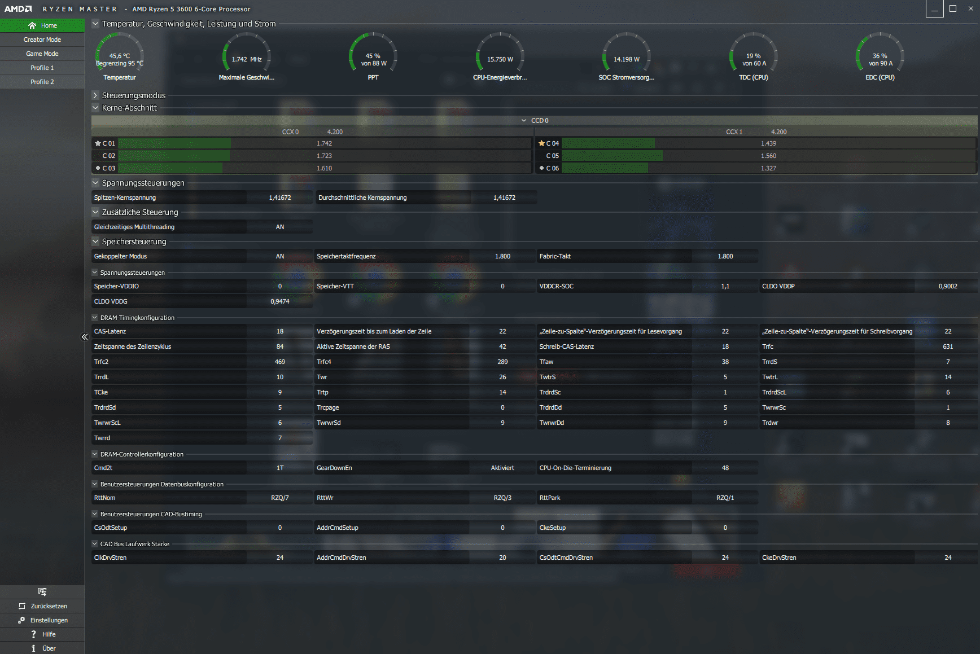Open Profile 2 tab

42,82
